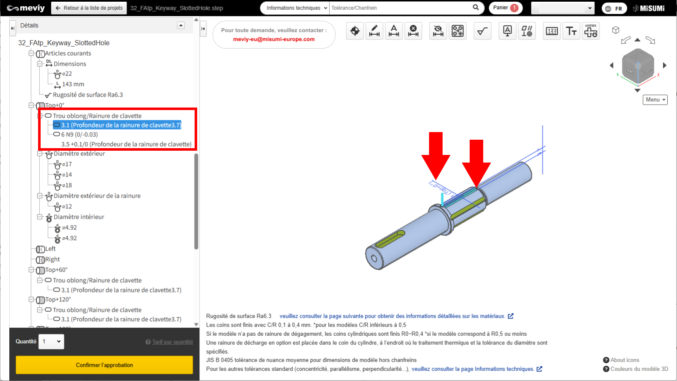Screen dimensions: 677x381
Task: Collapse the left details panel
Action: 13,28
